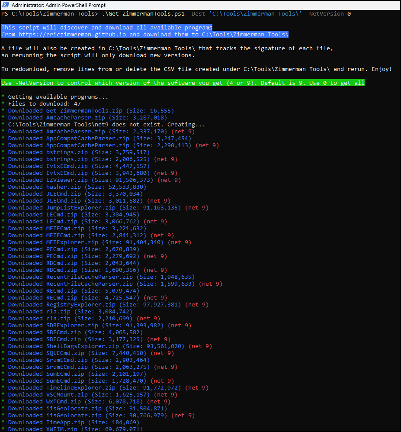The image size is (401, 432).
Task: Click the command '.\Get-ZimmermanTools.ps1'
Action: point(143,14)
